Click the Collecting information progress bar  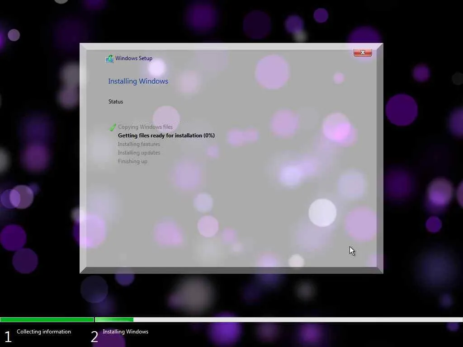[x=47, y=319]
